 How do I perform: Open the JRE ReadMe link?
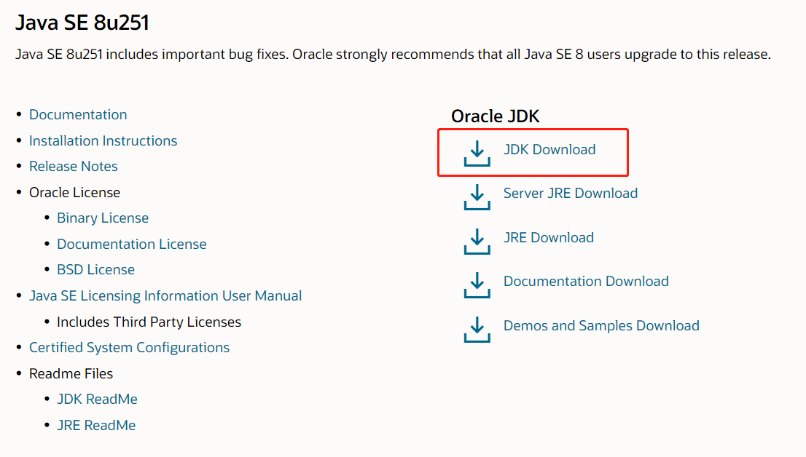95,425
